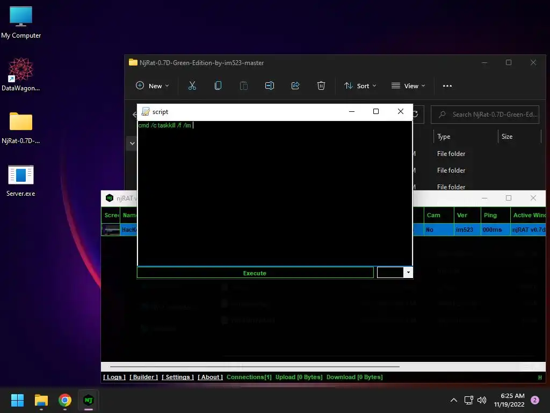Click the volume speaker icon in tray
Image resolution: width=550 pixels, height=413 pixels.
click(482, 400)
